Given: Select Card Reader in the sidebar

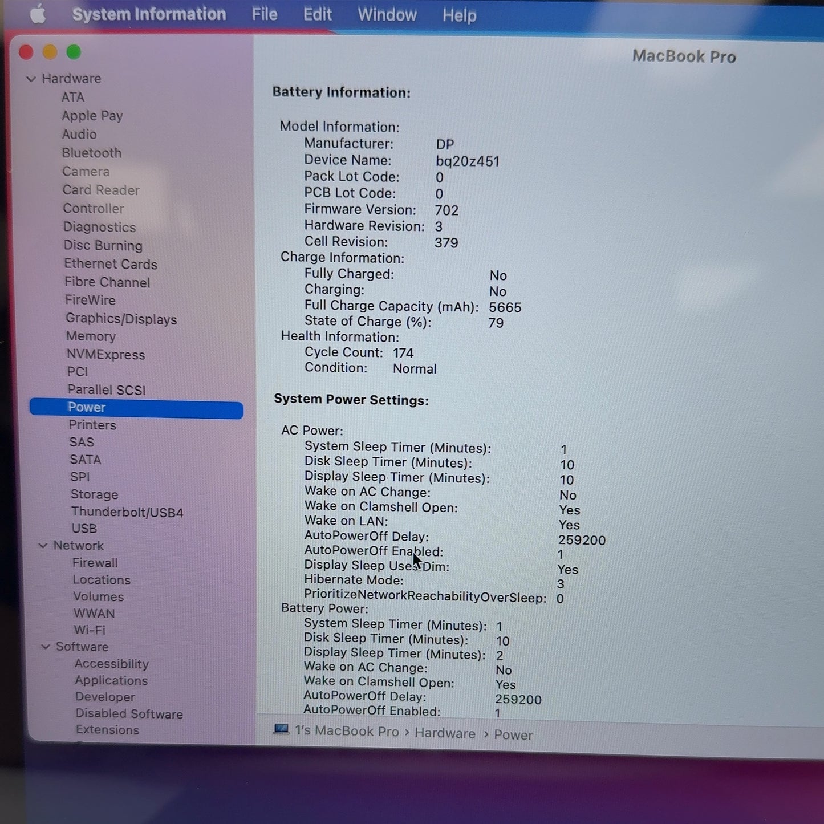Looking at the screenshot, I should (x=101, y=190).
